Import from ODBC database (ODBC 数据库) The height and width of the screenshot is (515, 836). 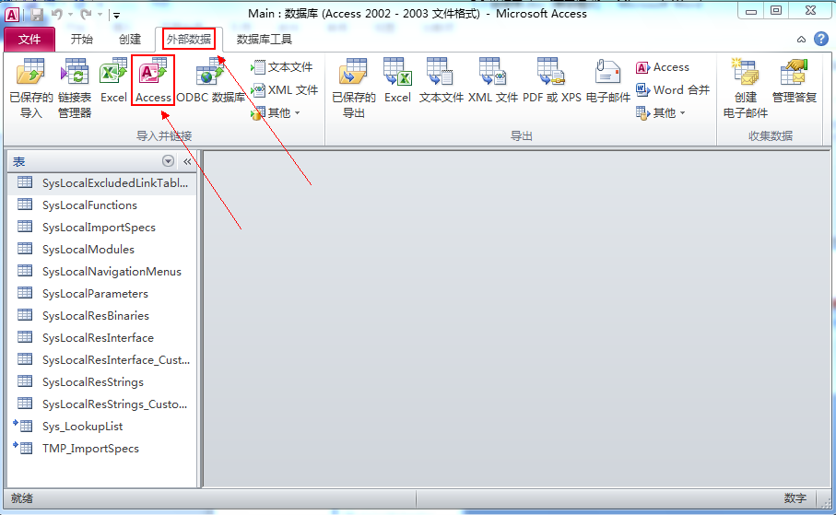click(x=210, y=81)
